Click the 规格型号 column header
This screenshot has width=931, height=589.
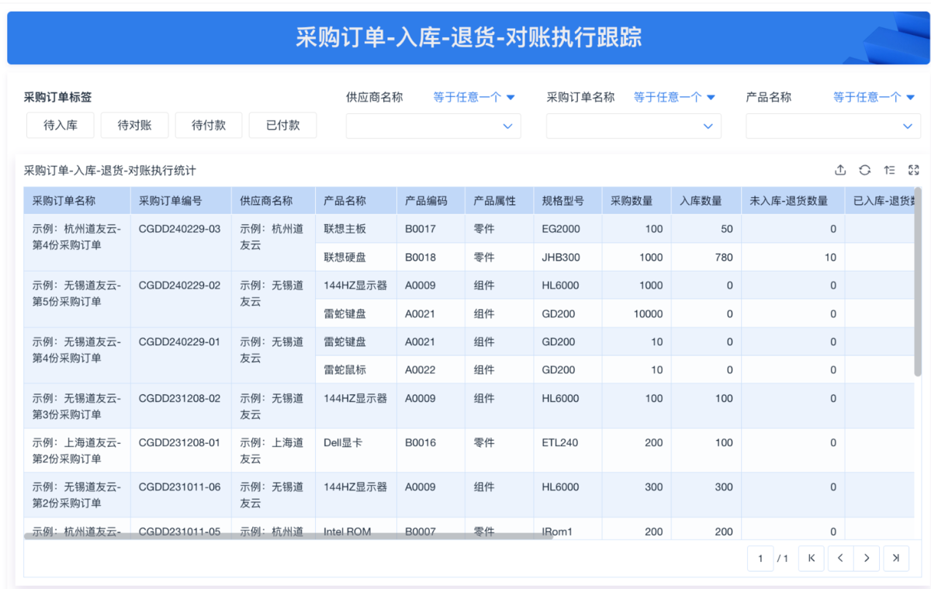pos(567,200)
